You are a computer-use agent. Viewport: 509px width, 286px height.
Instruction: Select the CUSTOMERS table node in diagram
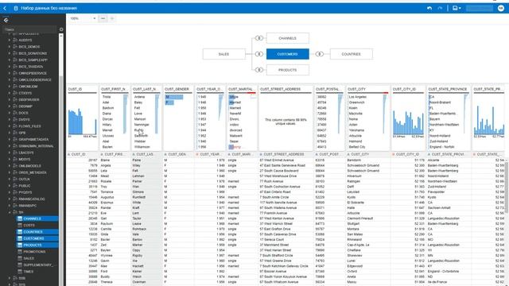click(x=288, y=54)
